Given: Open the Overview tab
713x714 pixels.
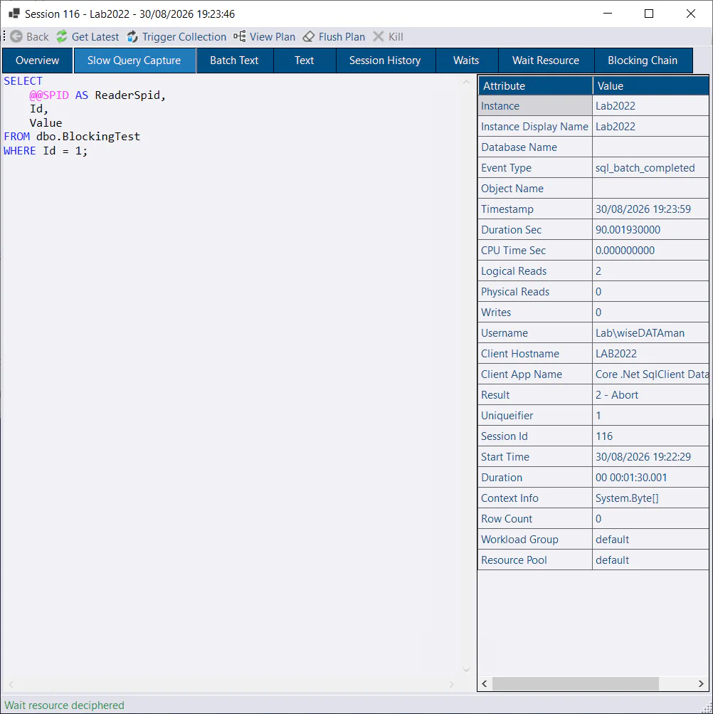Looking at the screenshot, I should click(x=37, y=61).
